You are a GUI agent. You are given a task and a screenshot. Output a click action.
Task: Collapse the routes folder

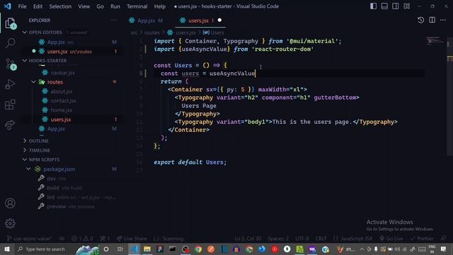pos(33,82)
